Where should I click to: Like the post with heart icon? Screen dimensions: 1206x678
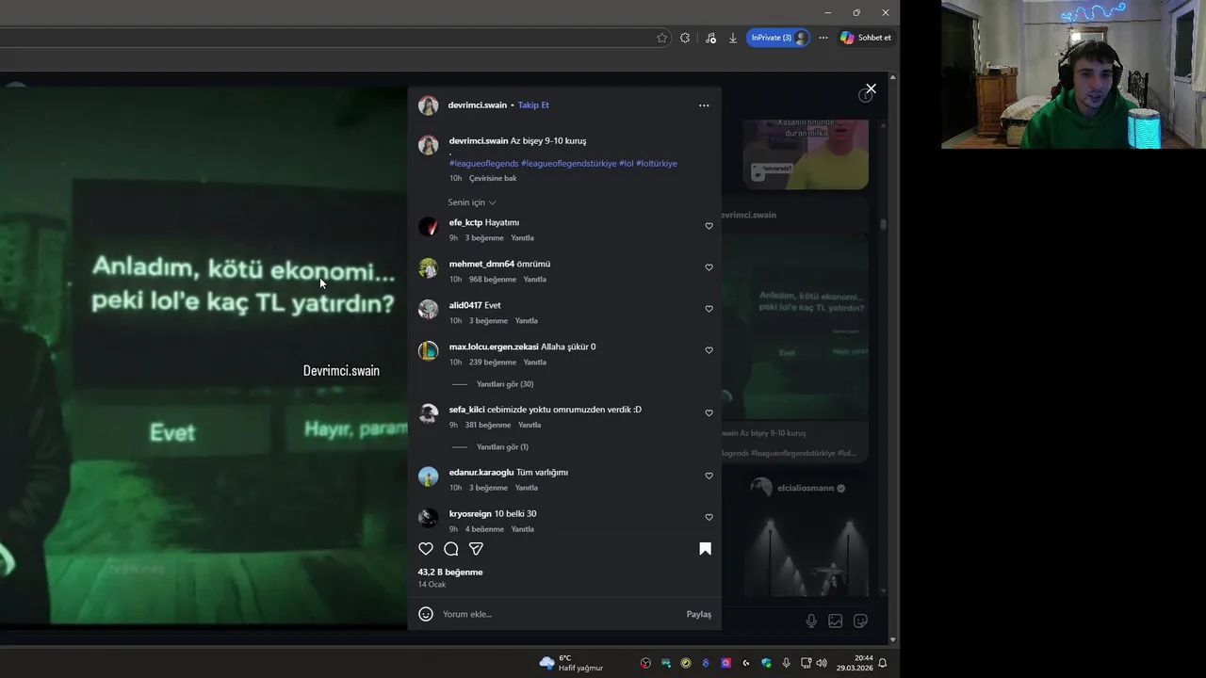[426, 549]
